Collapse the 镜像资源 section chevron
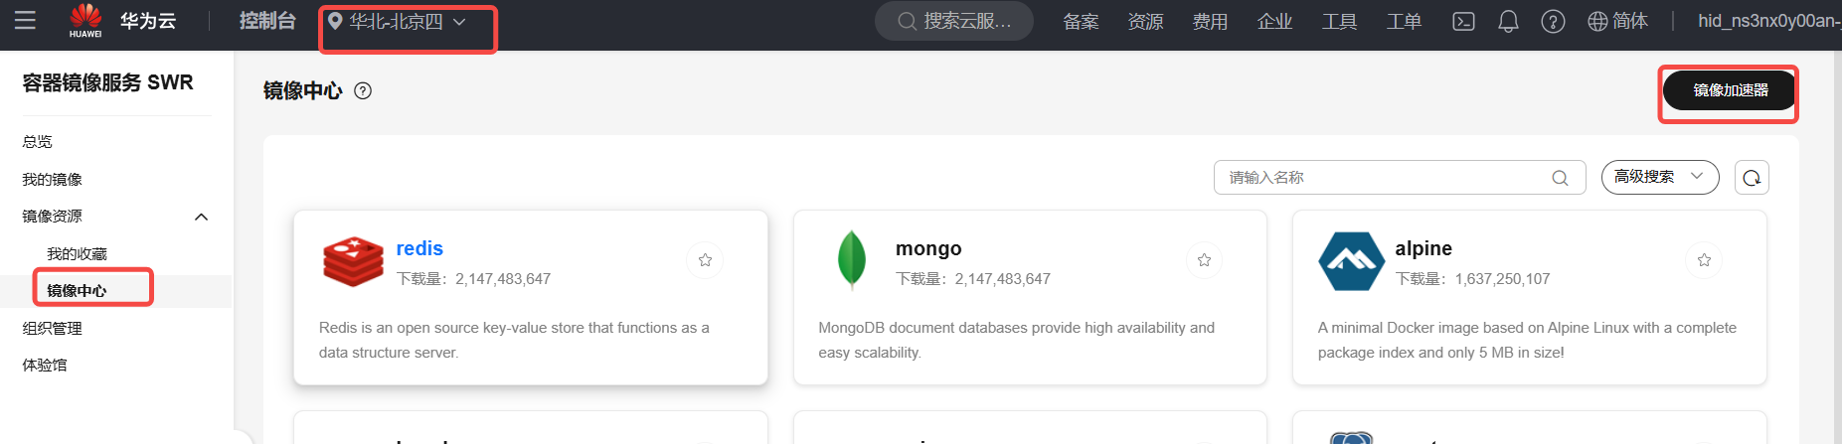1842x444 pixels. pos(201,217)
